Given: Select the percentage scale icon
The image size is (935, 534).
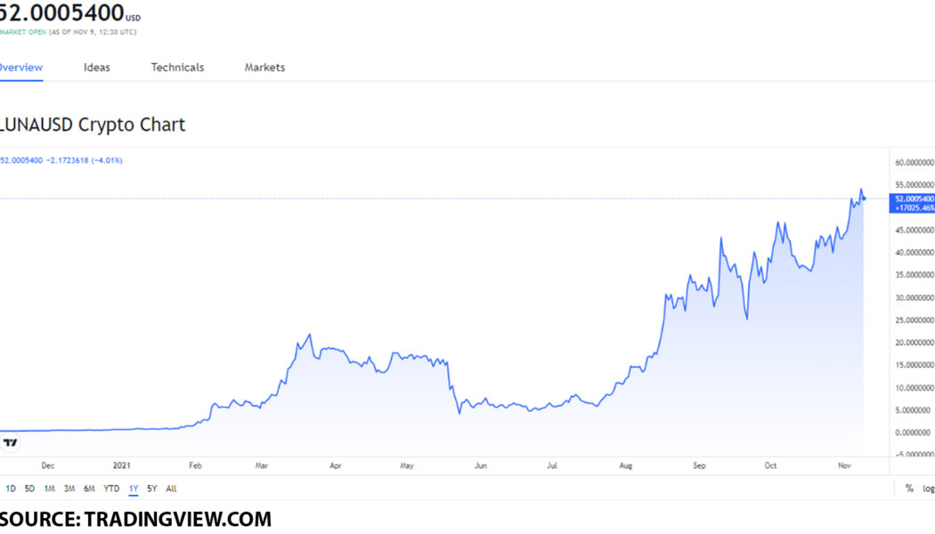Looking at the screenshot, I should click(908, 488).
